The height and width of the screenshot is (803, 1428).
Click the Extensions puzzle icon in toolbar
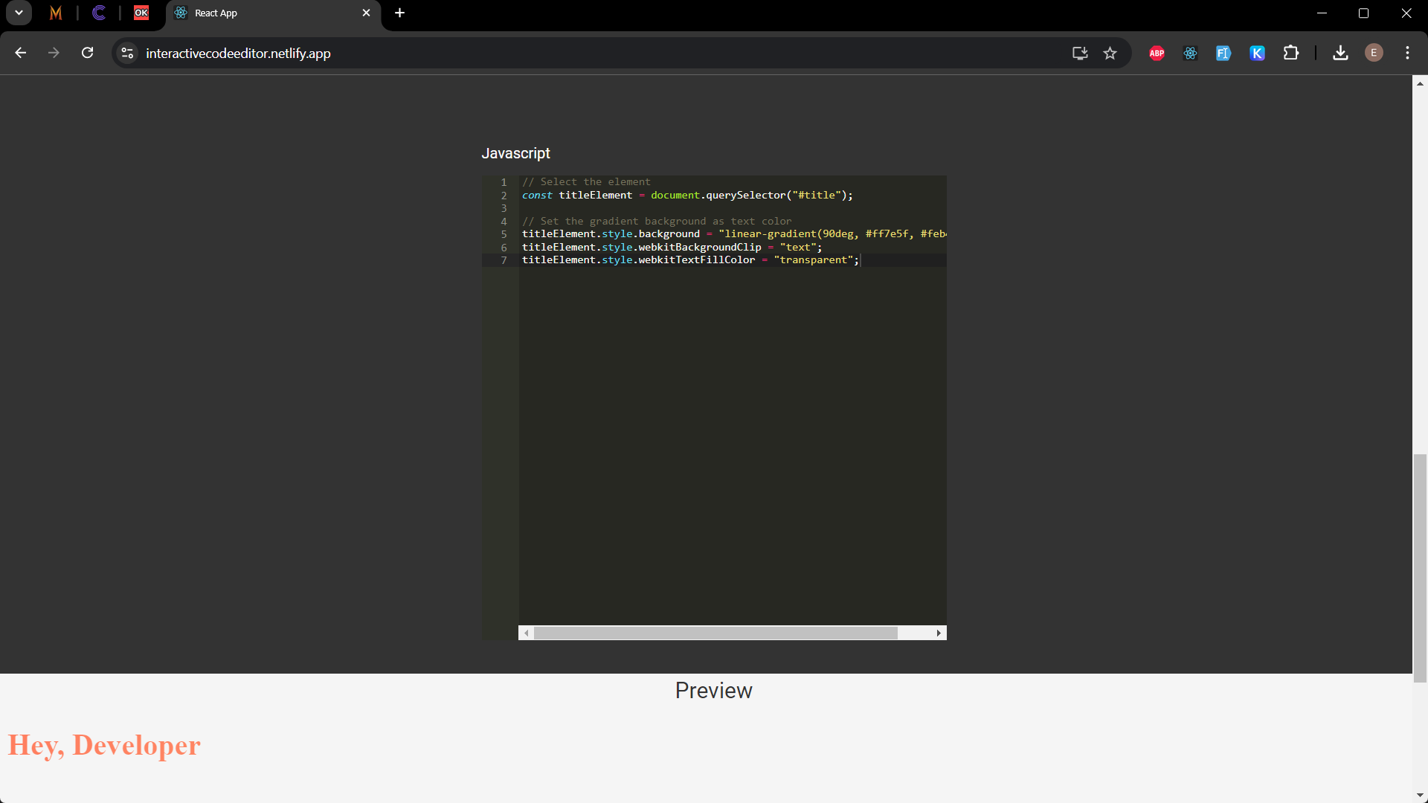[1290, 53]
